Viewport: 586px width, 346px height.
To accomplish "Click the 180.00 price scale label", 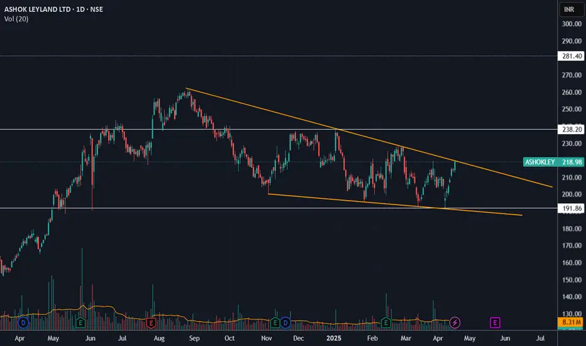I will tap(572, 229).
